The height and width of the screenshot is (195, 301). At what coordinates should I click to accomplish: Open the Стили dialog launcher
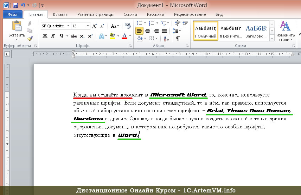[294, 46]
